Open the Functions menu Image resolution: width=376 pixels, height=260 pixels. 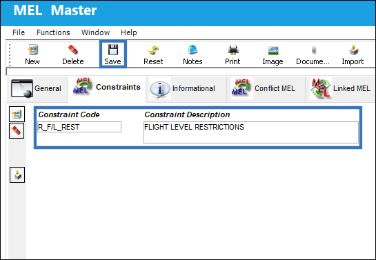click(53, 32)
